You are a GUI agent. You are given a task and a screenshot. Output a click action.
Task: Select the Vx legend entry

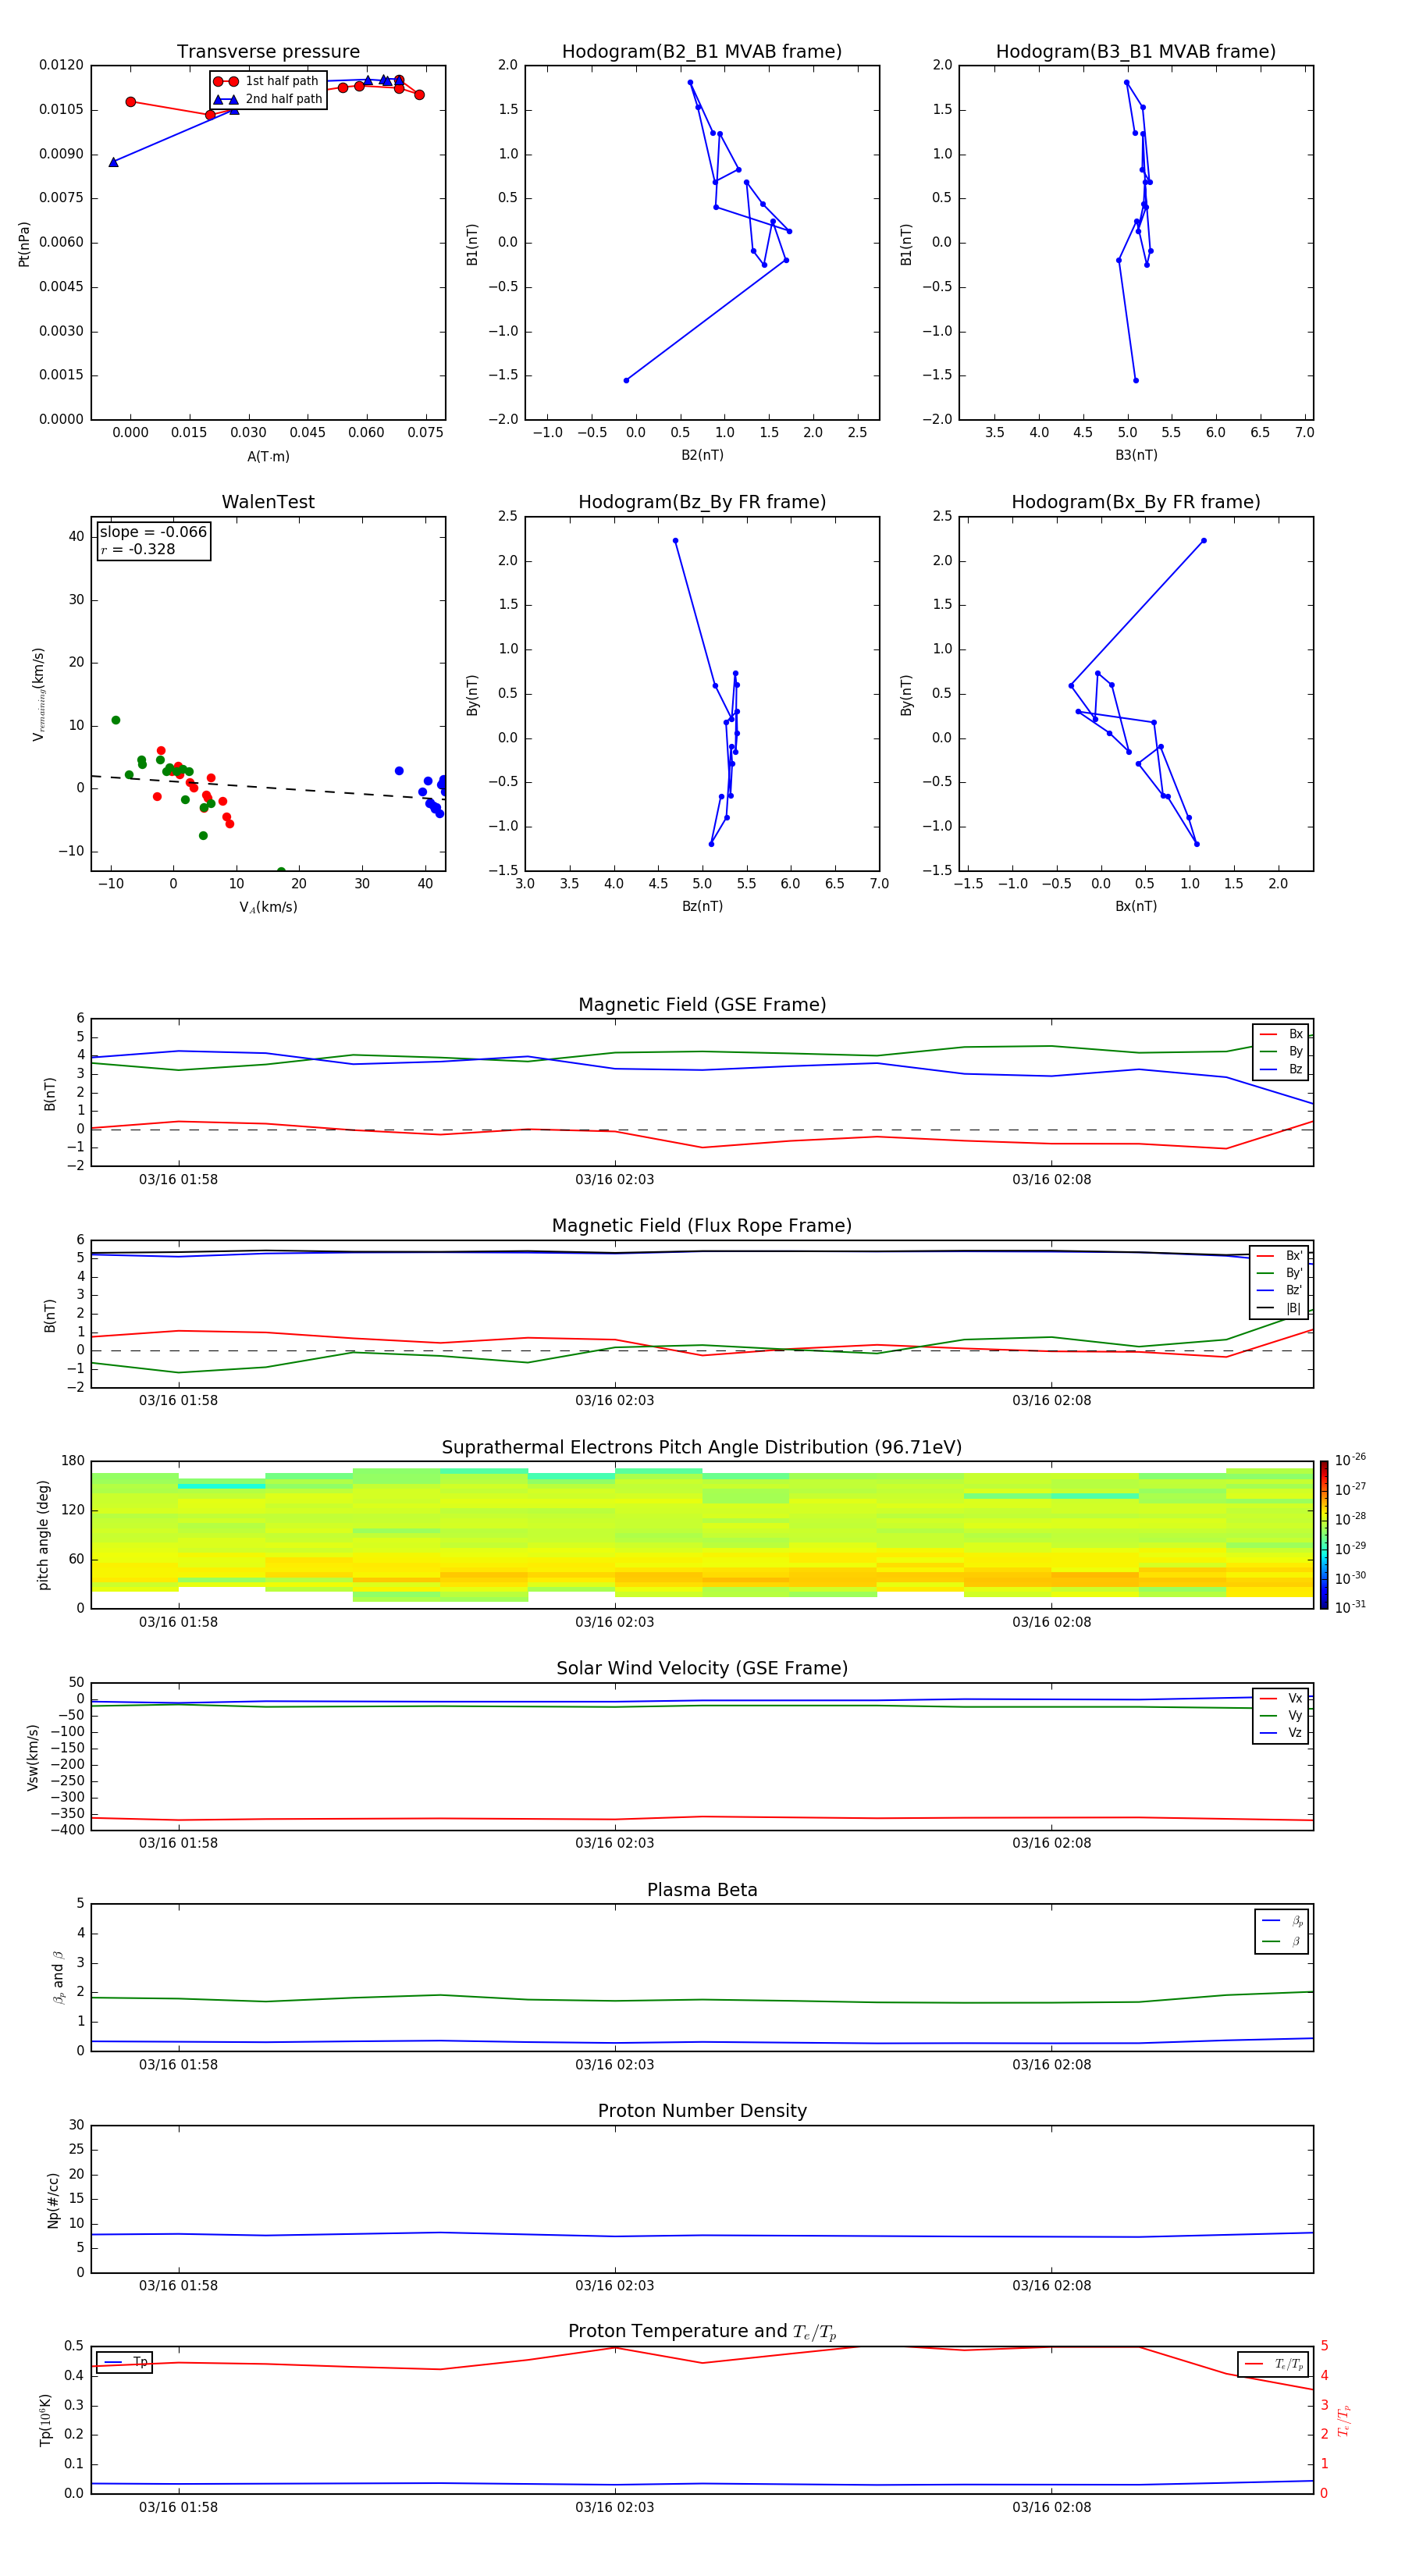pyautogui.click(x=1281, y=1698)
